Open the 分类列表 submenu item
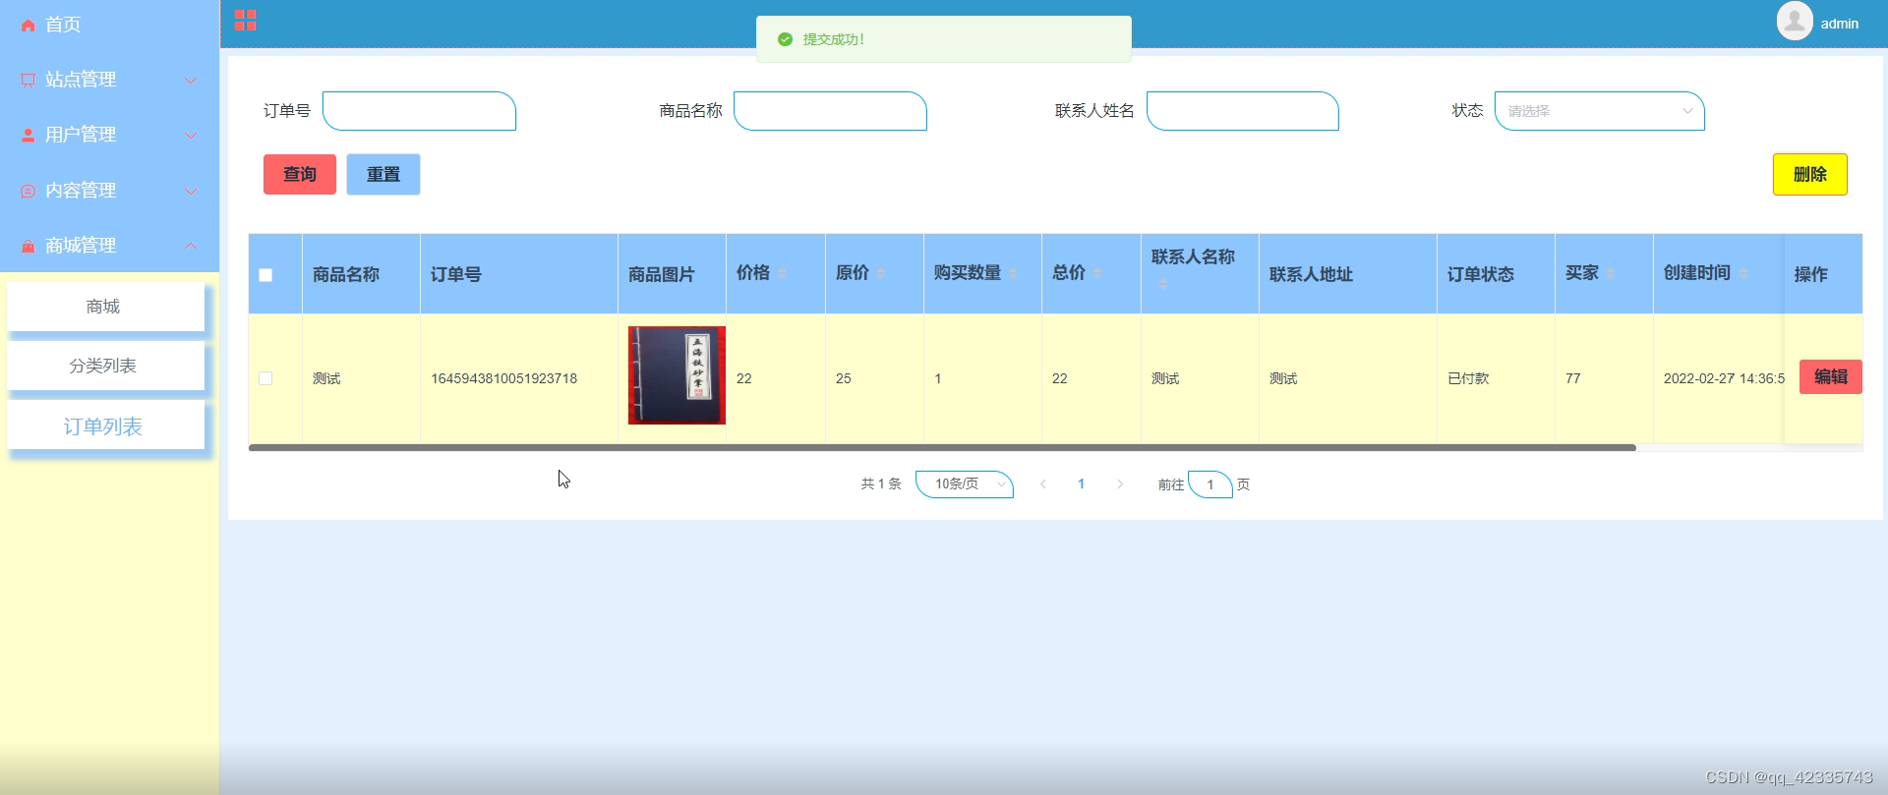The image size is (1888, 795). (x=105, y=366)
